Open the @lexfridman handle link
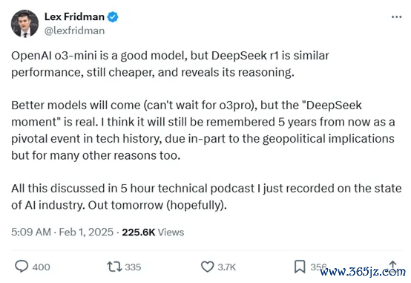This screenshot has height=283, width=411. pyautogui.click(x=74, y=30)
